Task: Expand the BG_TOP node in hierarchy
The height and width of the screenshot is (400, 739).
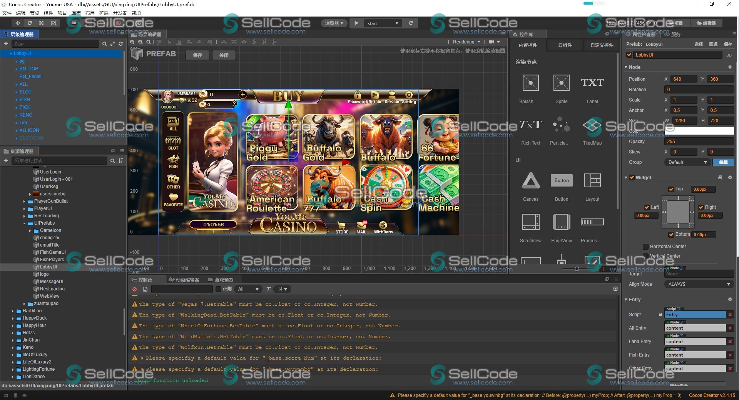Action: click(x=16, y=69)
